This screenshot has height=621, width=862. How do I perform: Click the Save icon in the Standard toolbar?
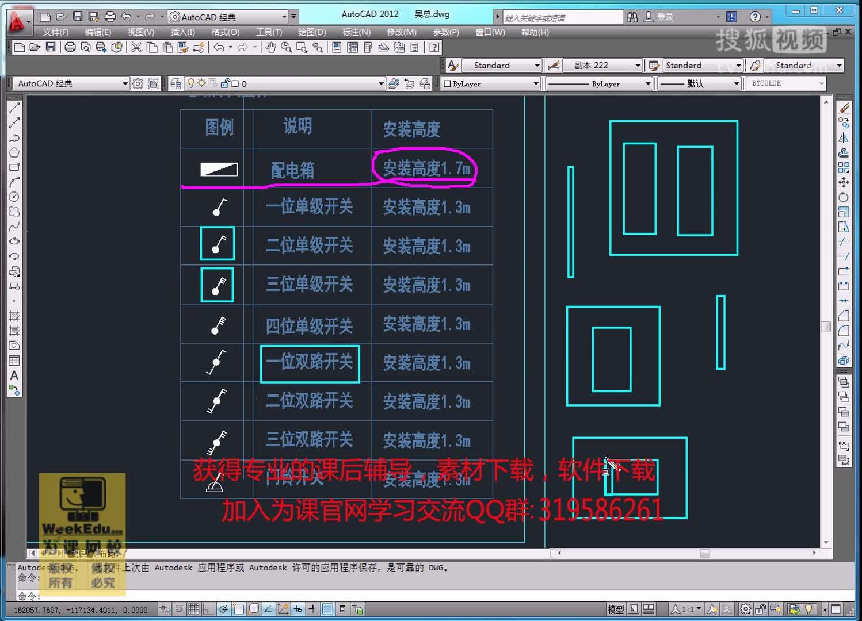coord(51,47)
